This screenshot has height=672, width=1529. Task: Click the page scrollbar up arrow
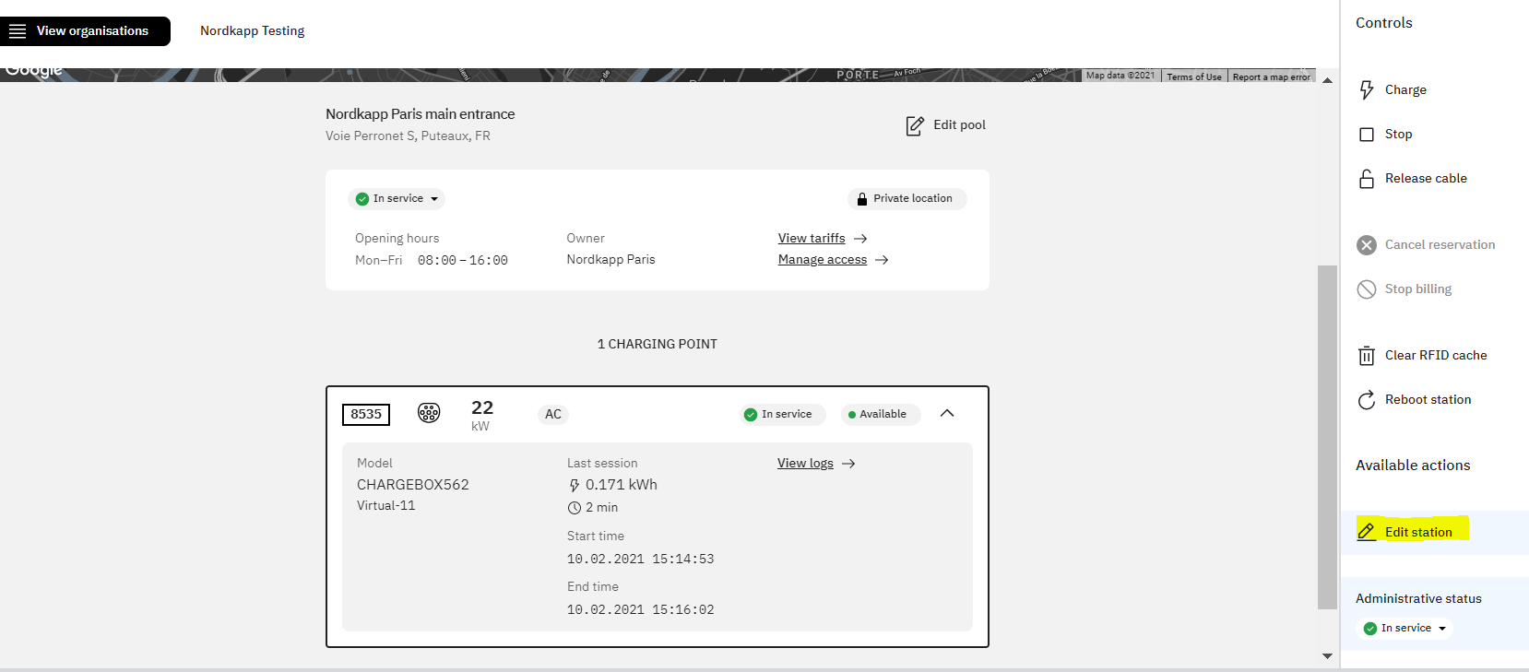1327,80
